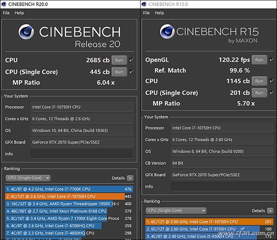Image resolution: width=277 pixels, height=240 pixels.
Task: Open Details arrow in R15 Ranking panel
Action: [270, 211]
